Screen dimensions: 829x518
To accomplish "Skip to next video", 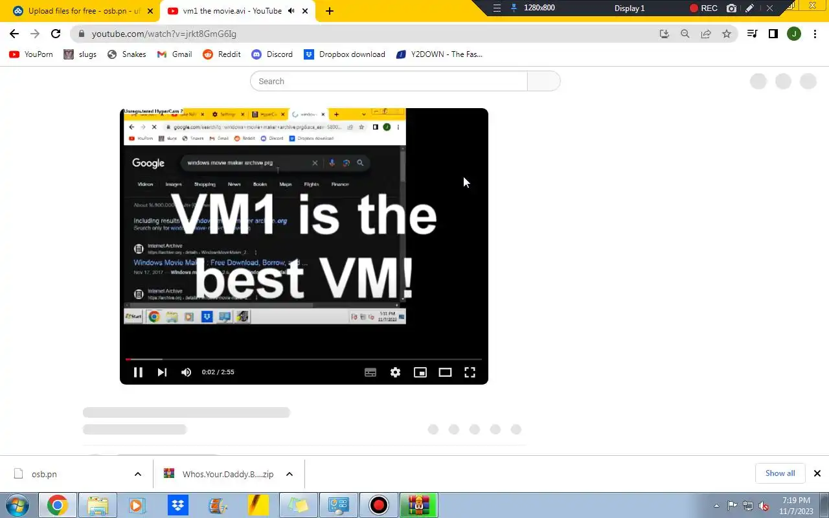I will 162,372.
